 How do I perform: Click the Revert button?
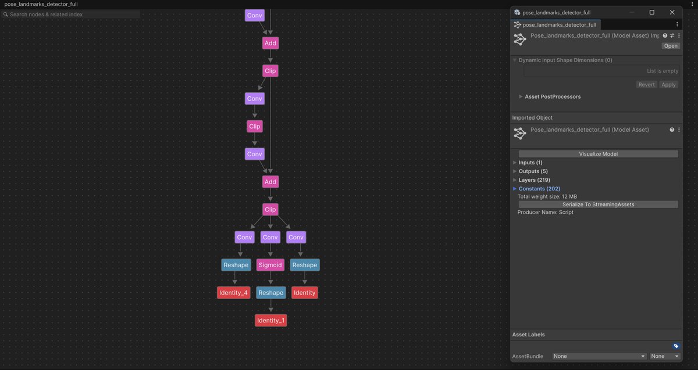point(646,84)
